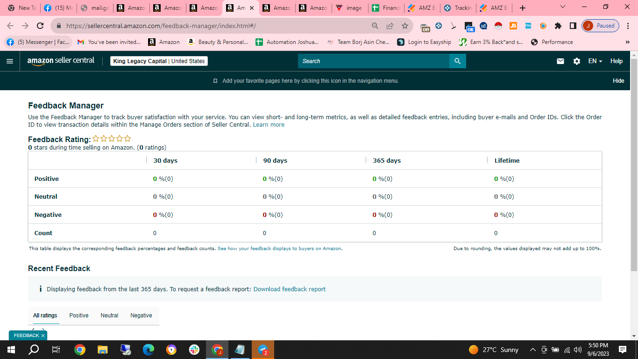Open the Learn more link
Viewport: 638px width, 359px height.
point(269,125)
